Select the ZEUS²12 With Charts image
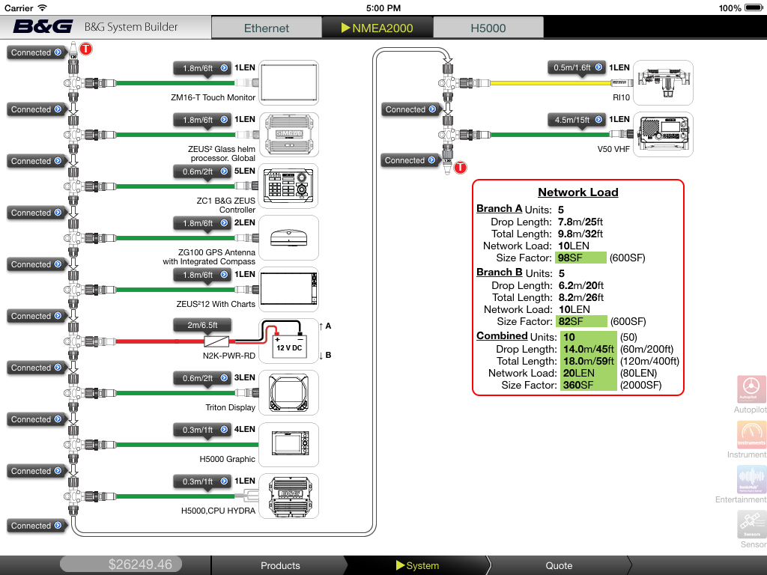 tap(288, 290)
